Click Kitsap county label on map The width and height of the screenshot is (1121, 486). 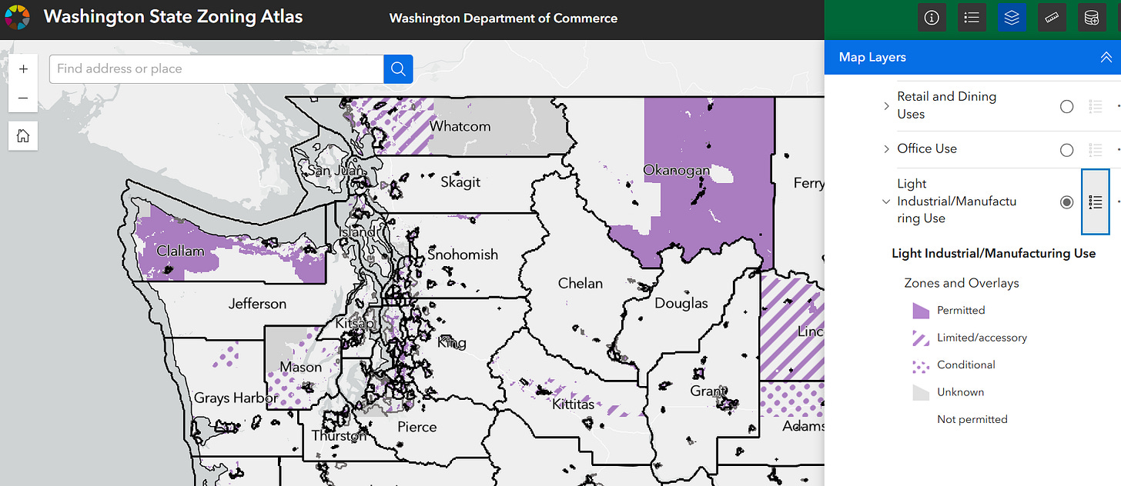355,324
